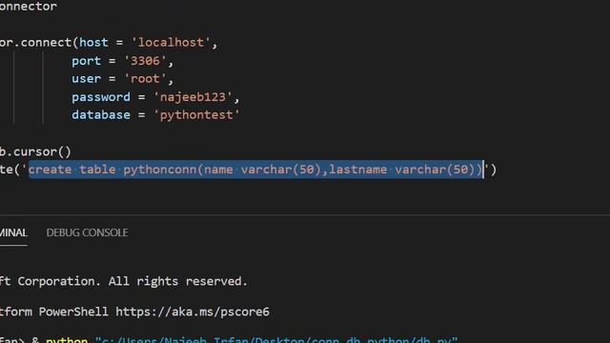Click the 'root' user string
This screenshot has height=343, width=610.
tap(145, 79)
